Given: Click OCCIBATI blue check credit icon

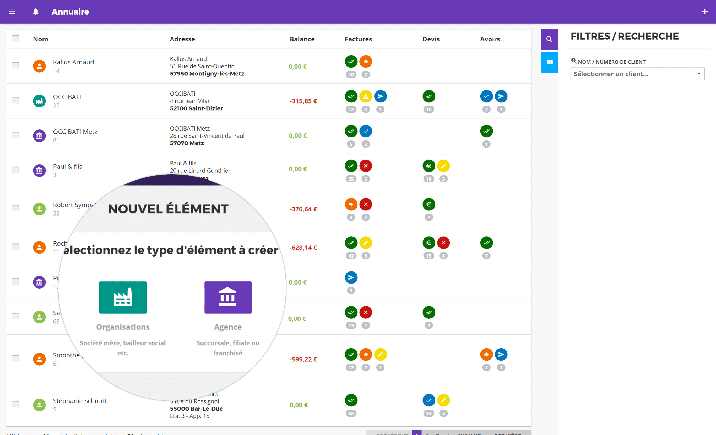Looking at the screenshot, I should click(486, 96).
